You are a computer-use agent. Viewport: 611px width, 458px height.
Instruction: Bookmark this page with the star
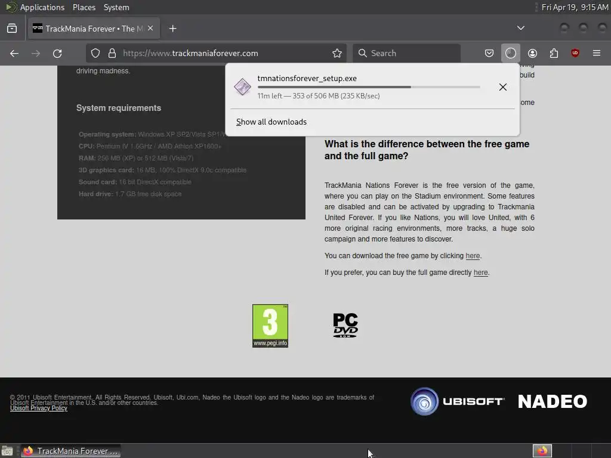[337, 53]
